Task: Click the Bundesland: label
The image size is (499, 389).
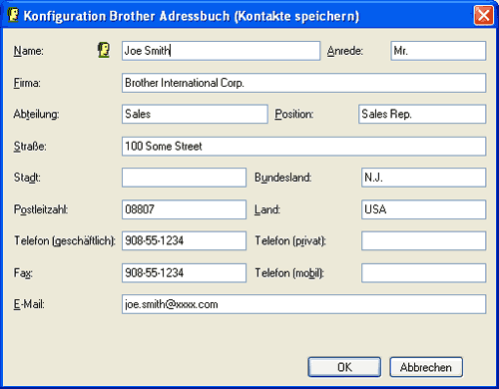Action: coord(283,178)
